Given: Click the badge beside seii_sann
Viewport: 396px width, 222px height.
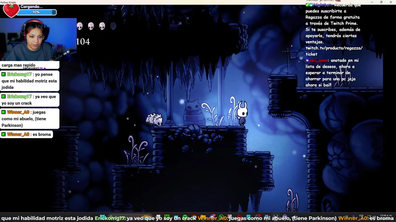Looking at the screenshot, I should (307, 60).
